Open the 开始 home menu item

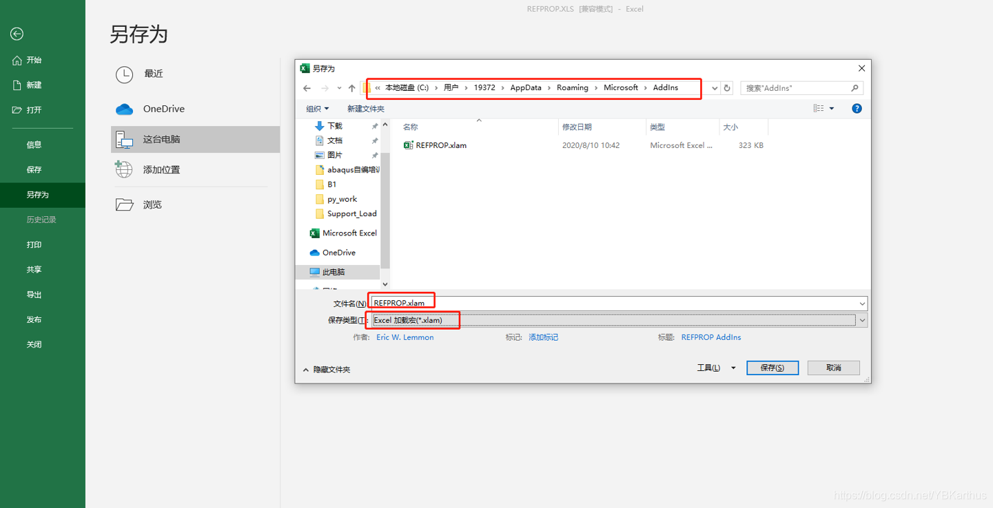click(x=28, y=61)
